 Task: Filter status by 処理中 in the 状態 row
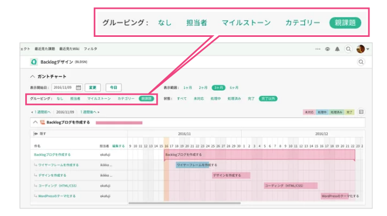click(x=215, y=98)
